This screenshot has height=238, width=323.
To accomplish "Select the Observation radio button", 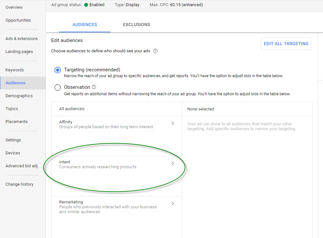I will (x=58, y=87).
